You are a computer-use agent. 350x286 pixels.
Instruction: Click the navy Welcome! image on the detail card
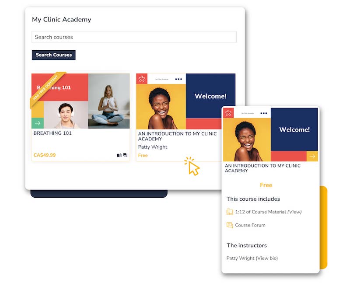coord(294,129)
